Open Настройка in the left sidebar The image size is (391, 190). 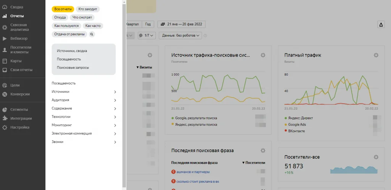(x=20, y=127)
